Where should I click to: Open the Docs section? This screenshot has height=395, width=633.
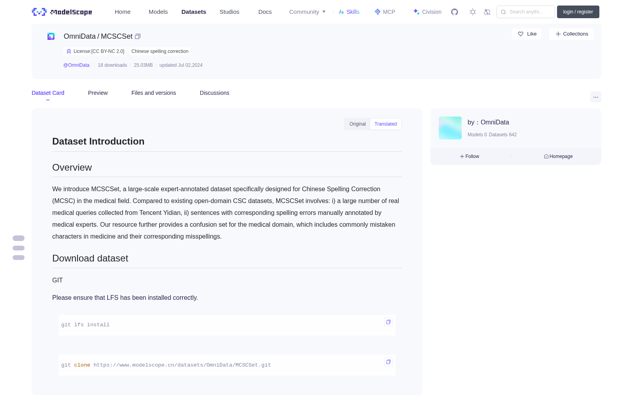tap(265, 12)
